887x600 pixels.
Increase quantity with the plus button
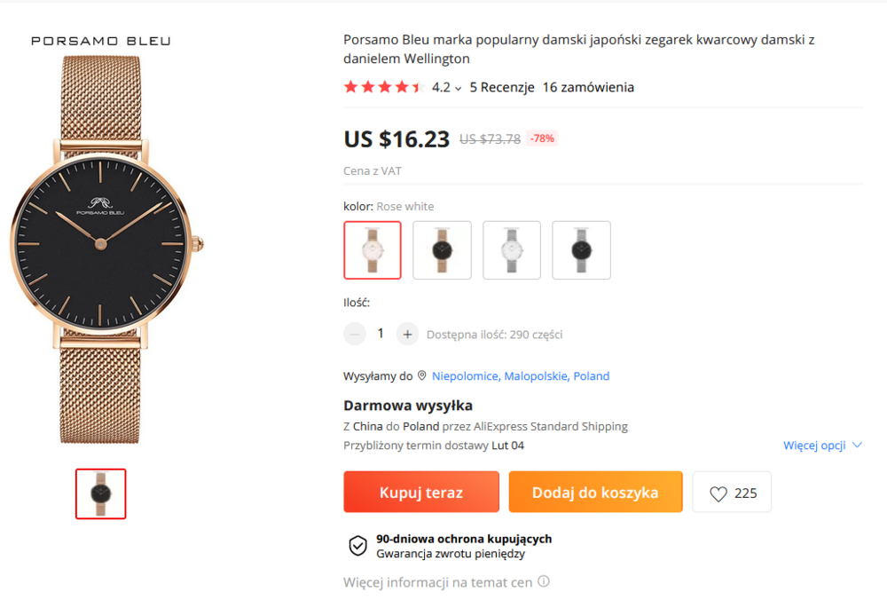pyautogui.click(x=407, y=334)
